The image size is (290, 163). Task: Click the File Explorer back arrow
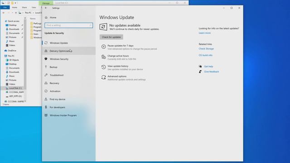click(x=4, y=13)
